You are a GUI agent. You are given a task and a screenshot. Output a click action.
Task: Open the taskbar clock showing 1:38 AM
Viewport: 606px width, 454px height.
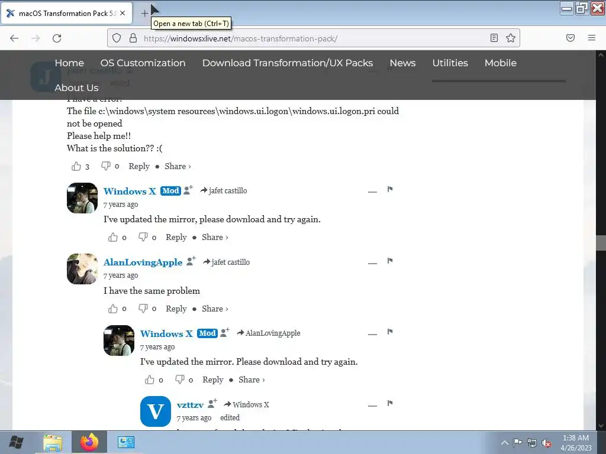pyautogui.click(x=576, y=443)
